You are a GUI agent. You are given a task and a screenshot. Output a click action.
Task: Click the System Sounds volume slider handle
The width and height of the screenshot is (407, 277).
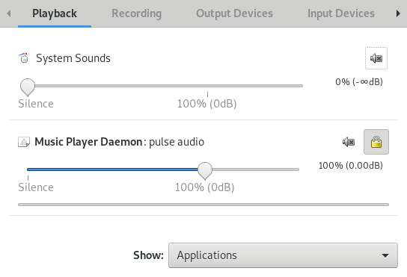28,87
